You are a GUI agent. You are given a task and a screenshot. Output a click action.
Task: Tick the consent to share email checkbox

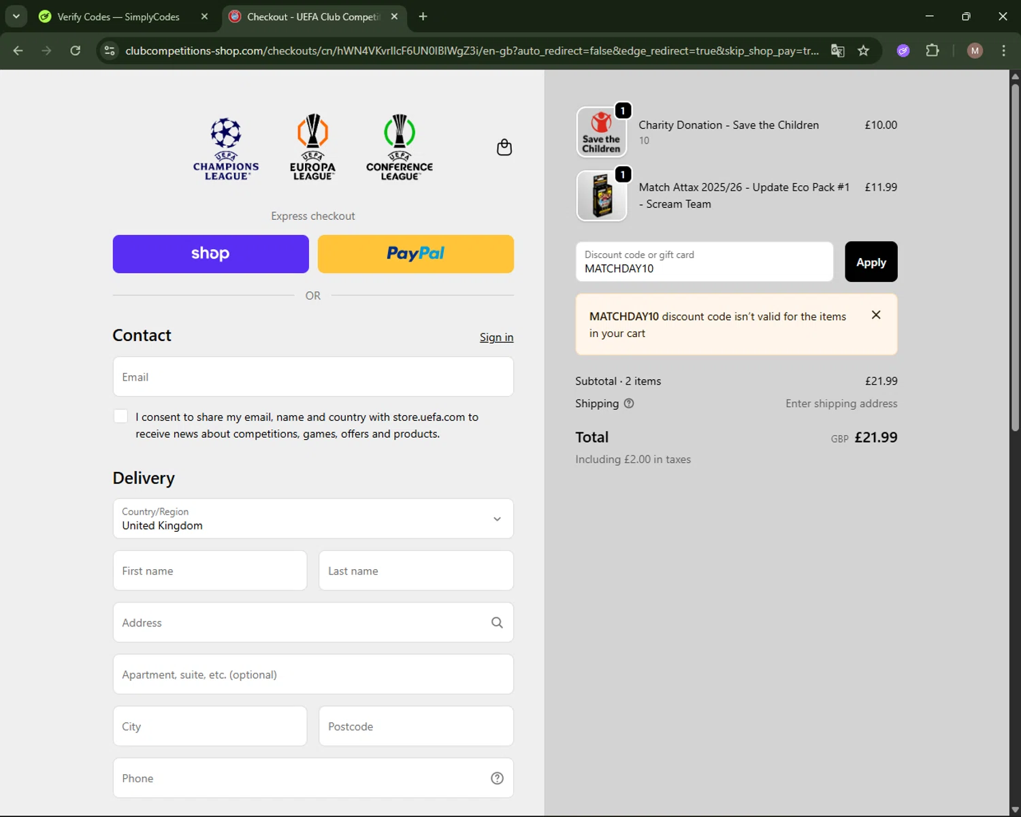(120, 416)
